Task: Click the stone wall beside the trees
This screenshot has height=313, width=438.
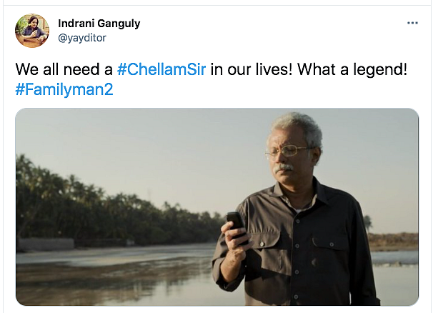Action: (45, 244)
